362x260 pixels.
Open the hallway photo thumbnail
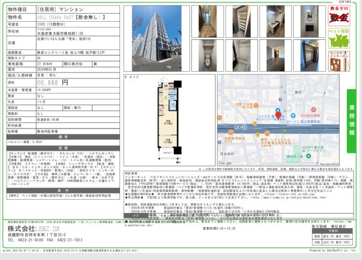(208, 22)
